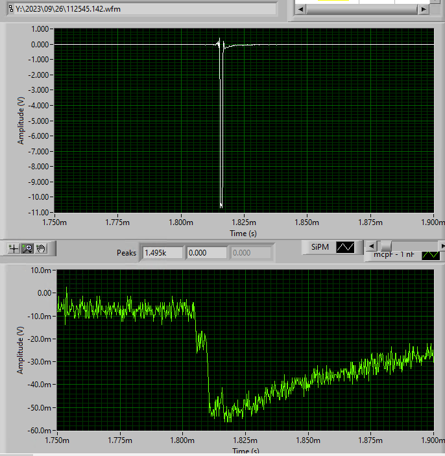
Task: Click the 1.800m tick on lower graph time axis
Action: 182,440
